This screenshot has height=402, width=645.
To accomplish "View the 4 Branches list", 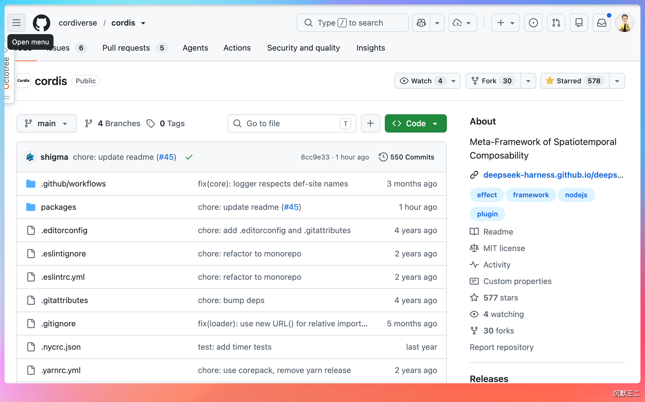I will 113,123.
